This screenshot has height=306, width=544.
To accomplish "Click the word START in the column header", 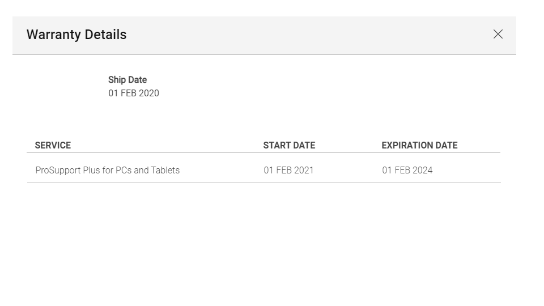I will point(276,146).
